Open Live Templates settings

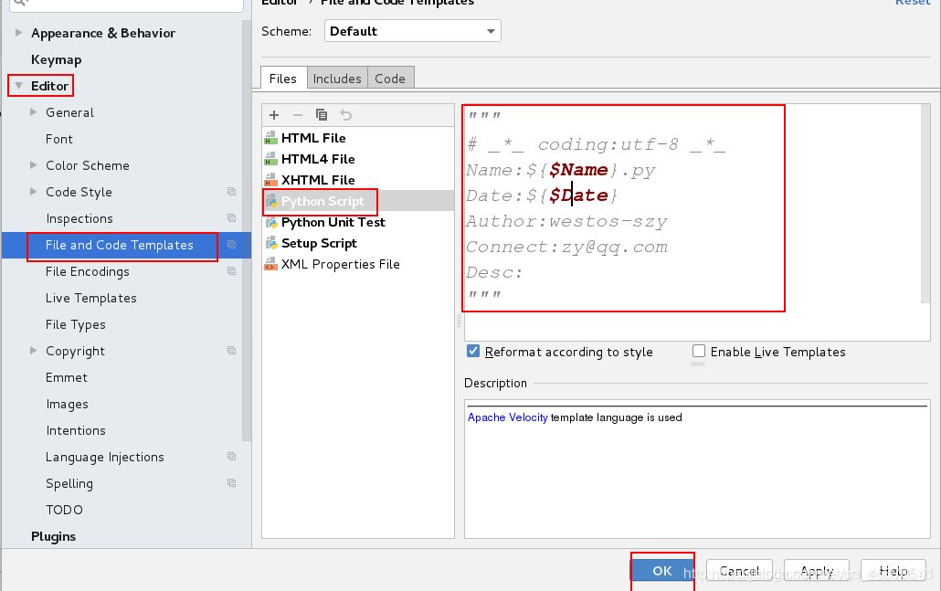[91, 298]
